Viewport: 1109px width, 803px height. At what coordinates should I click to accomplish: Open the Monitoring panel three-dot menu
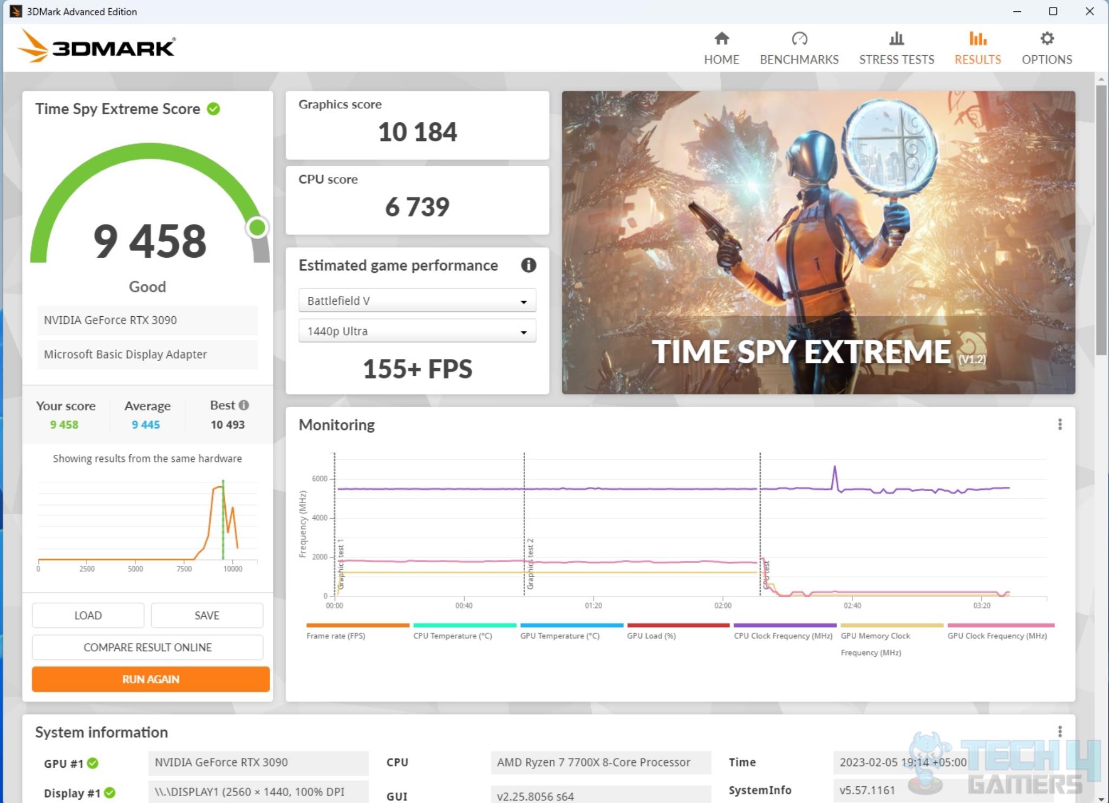coord(1060,425)
